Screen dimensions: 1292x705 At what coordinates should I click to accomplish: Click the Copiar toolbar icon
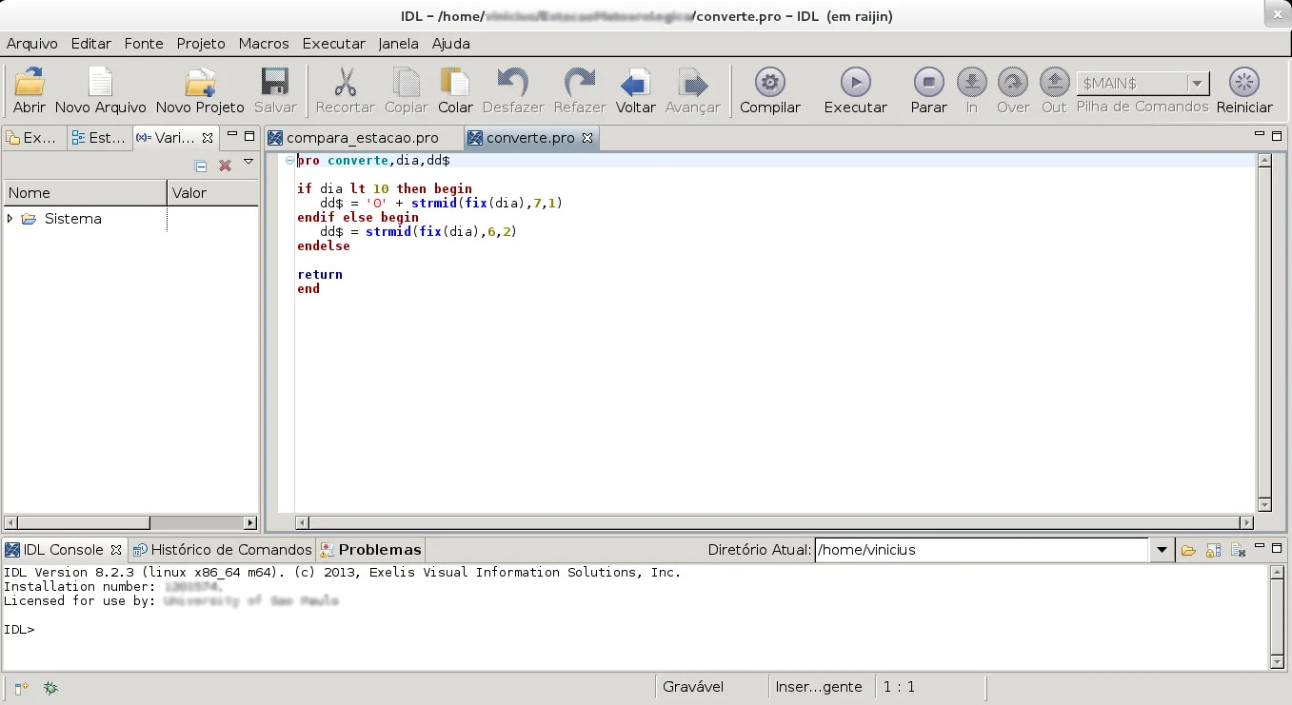(407, 83)
